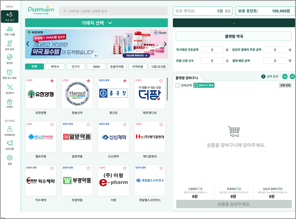The height and width of the screenshot is (219, 296).
Task: Toggle favorite star on 신신제약 card
Action: pos(125,124)
